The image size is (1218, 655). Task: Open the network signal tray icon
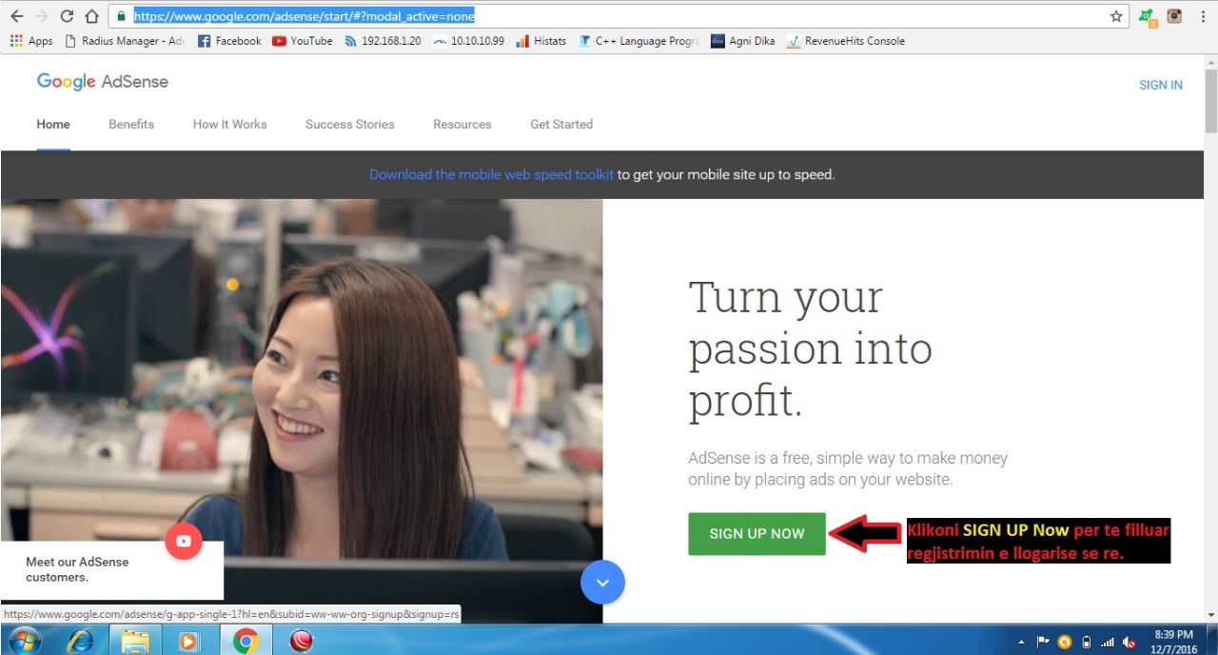pos(1107,642)
